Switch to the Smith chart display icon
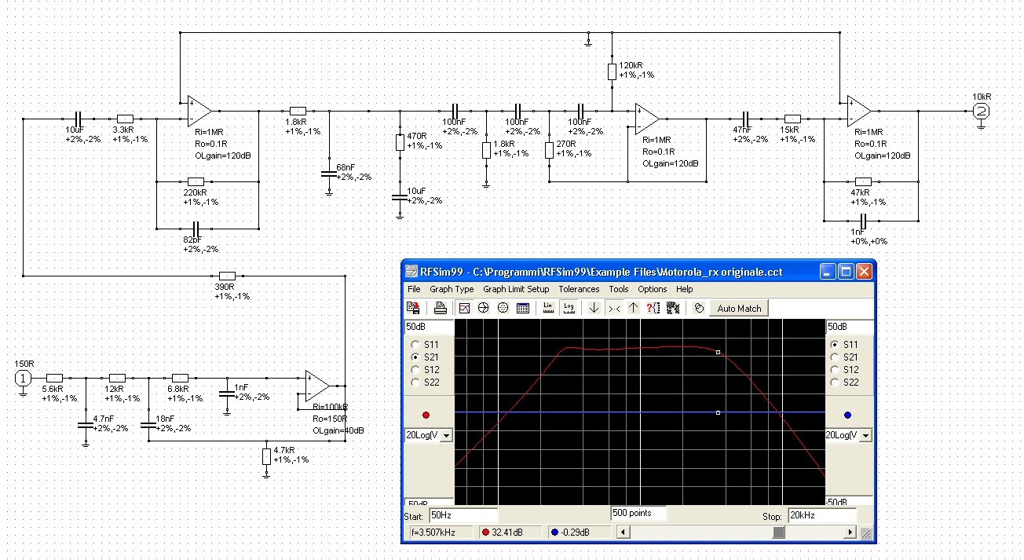 pyautogui.click(x=484, y=309)
